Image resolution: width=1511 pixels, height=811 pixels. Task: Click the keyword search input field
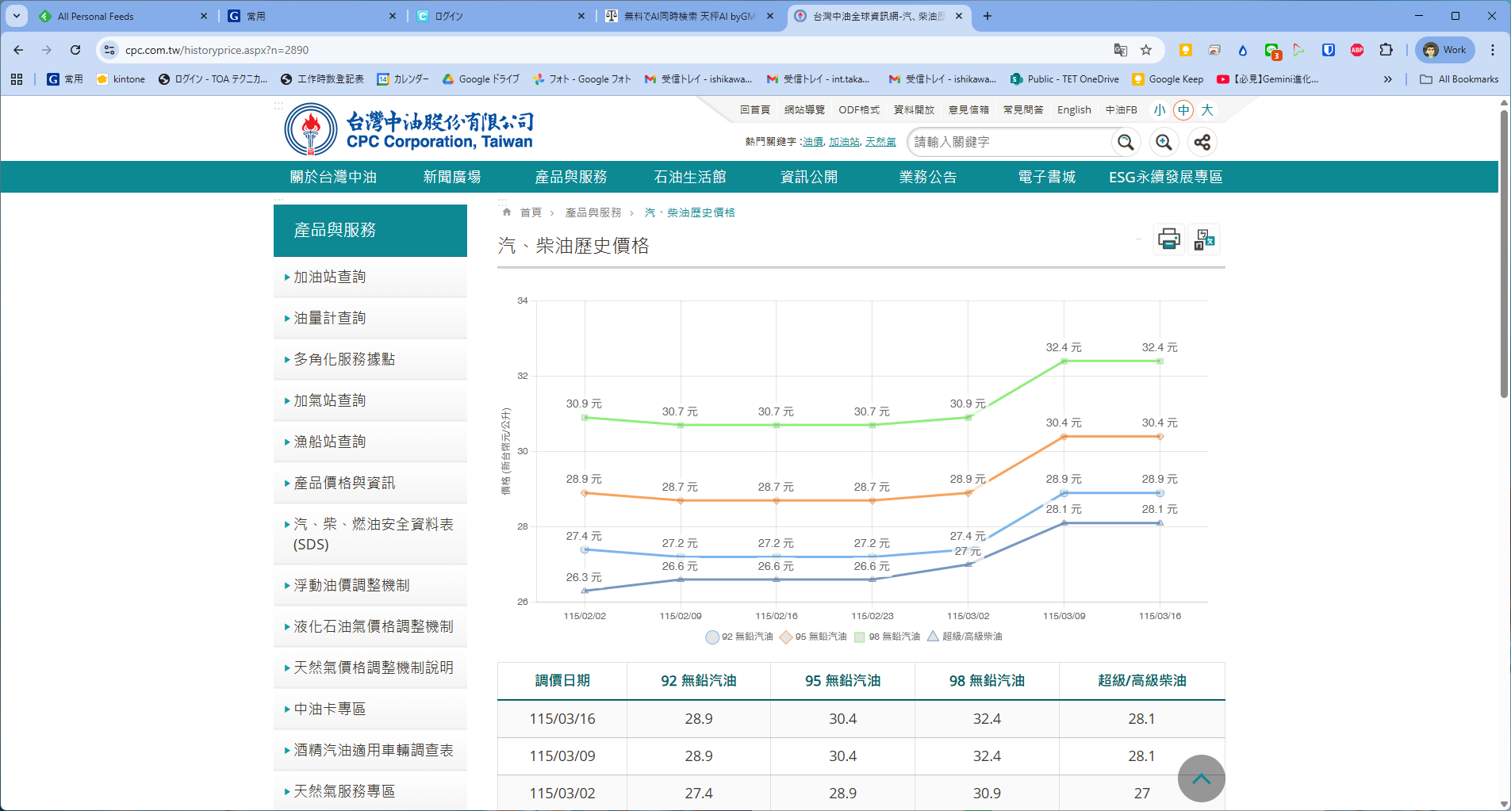[1009, 142]
